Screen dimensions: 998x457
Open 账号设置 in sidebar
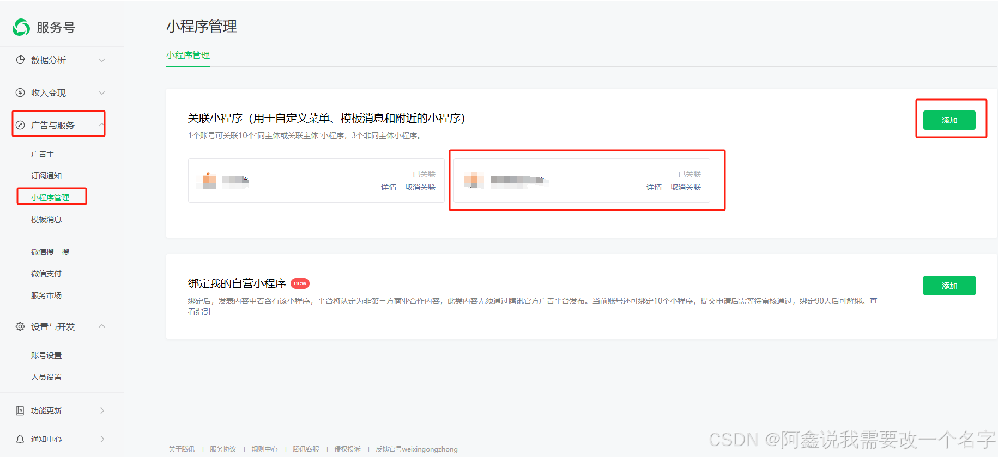[x=46, y=355]
